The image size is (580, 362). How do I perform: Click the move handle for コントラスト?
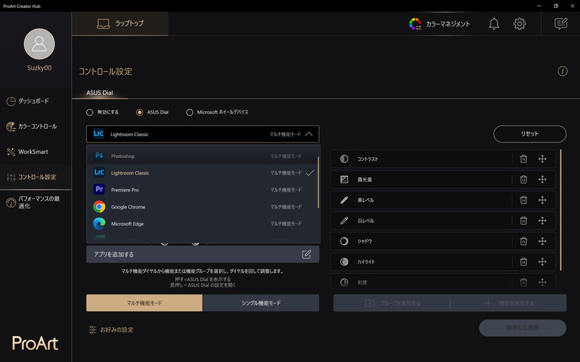coord(542,159)
